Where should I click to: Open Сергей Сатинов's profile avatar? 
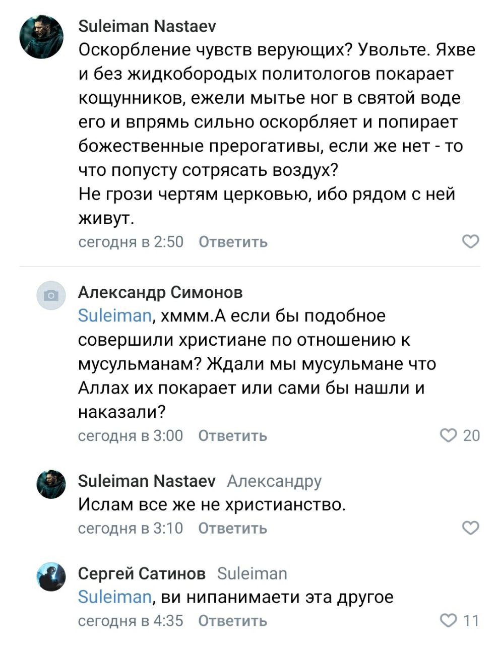[x=51, y=576]
